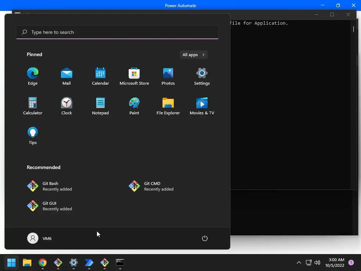Switch to the command prompt on taskbar

(120, 263)
